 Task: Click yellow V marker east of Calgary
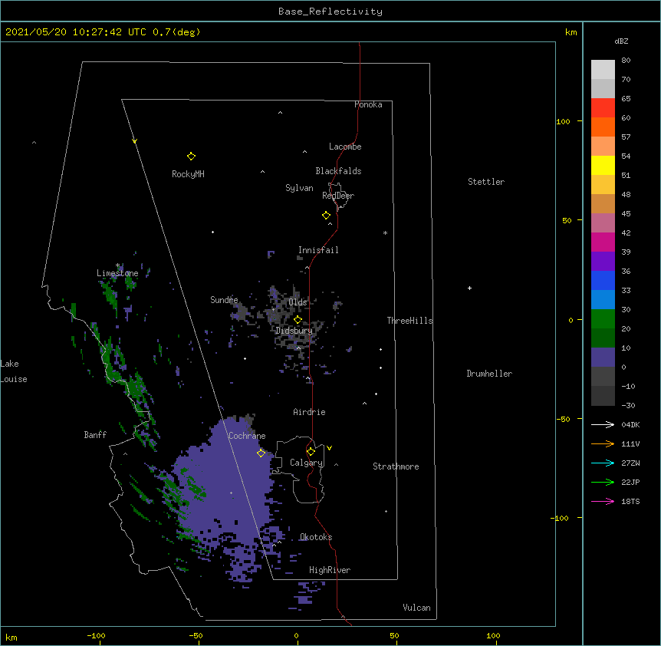click(x=329, y=448)
